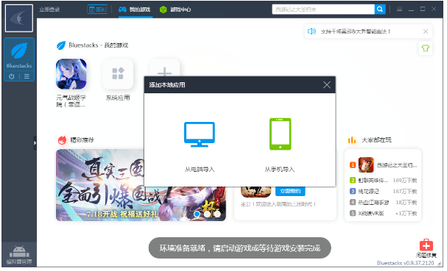Open the login link beside the avatar

click(49, 10)
